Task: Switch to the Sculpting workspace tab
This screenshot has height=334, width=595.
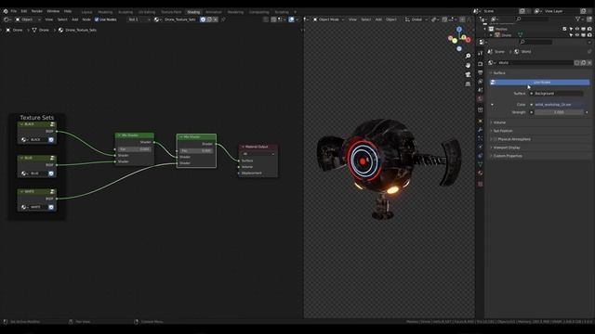Action: tap(126, 12)
